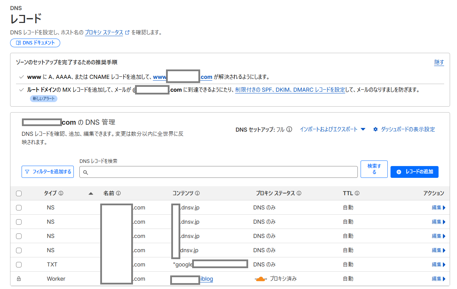Click info icon beside 名前 header
This screenshot has width=457, height=289.
click(118, 193)
